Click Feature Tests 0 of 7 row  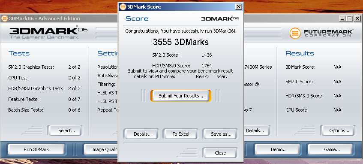point(44,99)
